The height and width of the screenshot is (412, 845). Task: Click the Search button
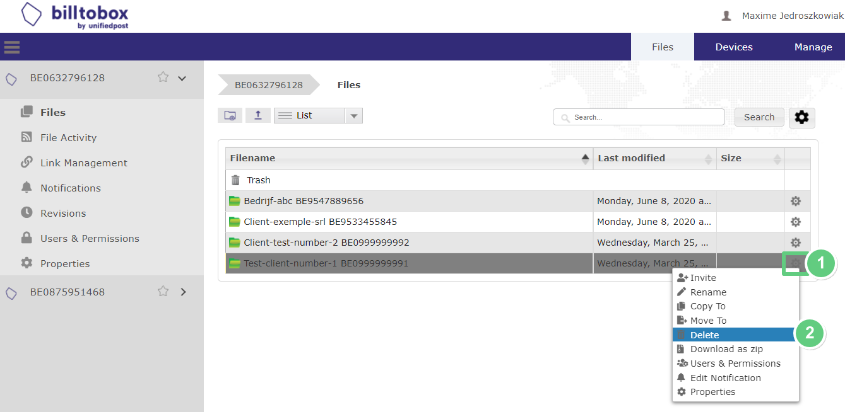(759, 117)
